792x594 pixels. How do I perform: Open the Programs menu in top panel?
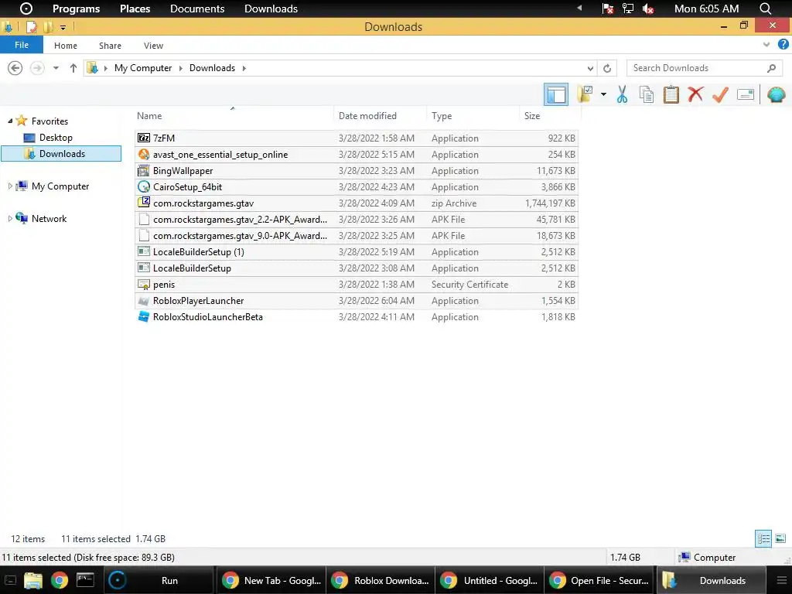(77, 9)
